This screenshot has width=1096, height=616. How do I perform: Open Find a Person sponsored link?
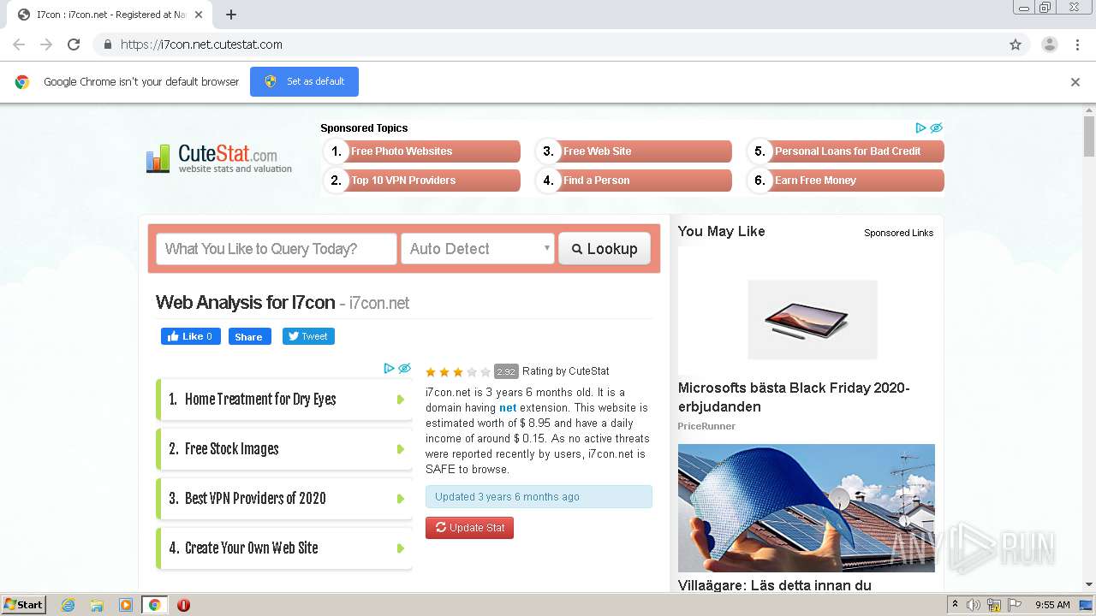pyautogui.click(x=634, y=181)
